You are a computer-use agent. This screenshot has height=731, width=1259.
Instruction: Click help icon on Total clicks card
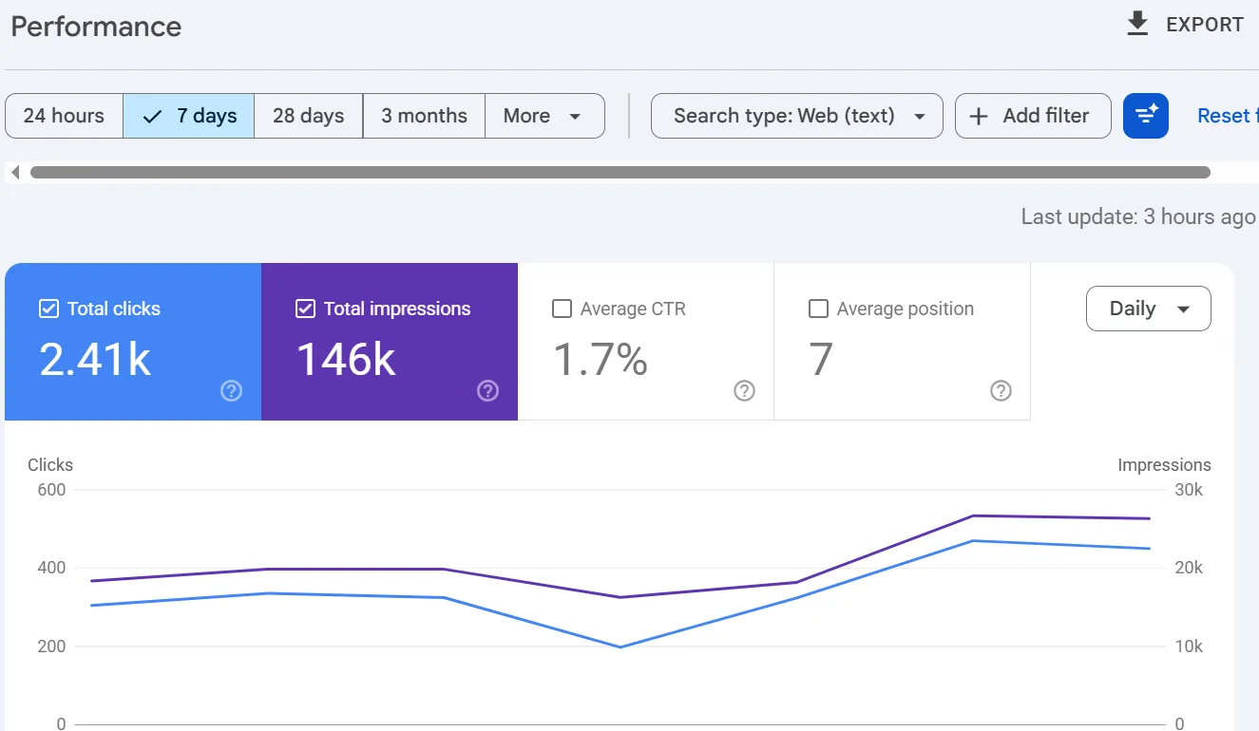231,390
